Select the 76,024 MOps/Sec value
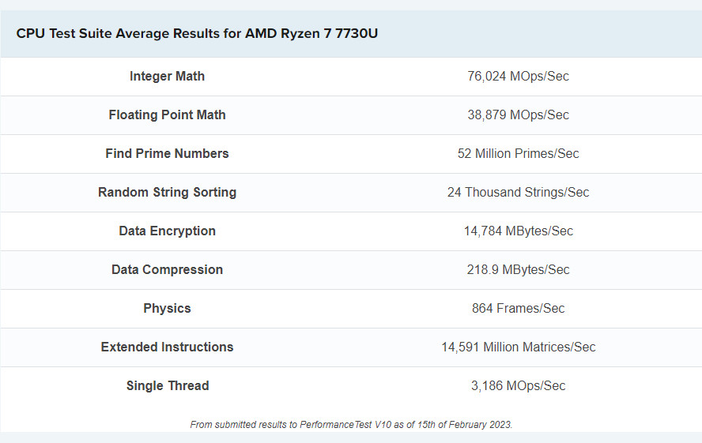Image resolution: width=702 pixels, height=443 pixels. point(518,77)
